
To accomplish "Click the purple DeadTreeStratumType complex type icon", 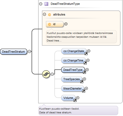I will [x=46, y=4].
